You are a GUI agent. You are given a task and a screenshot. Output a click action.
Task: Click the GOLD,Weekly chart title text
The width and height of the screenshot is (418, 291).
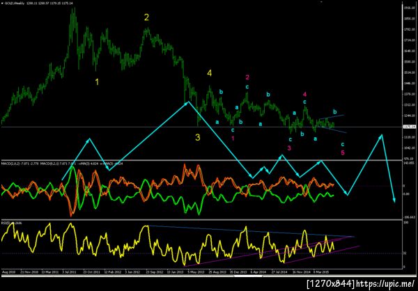point(14,3)
